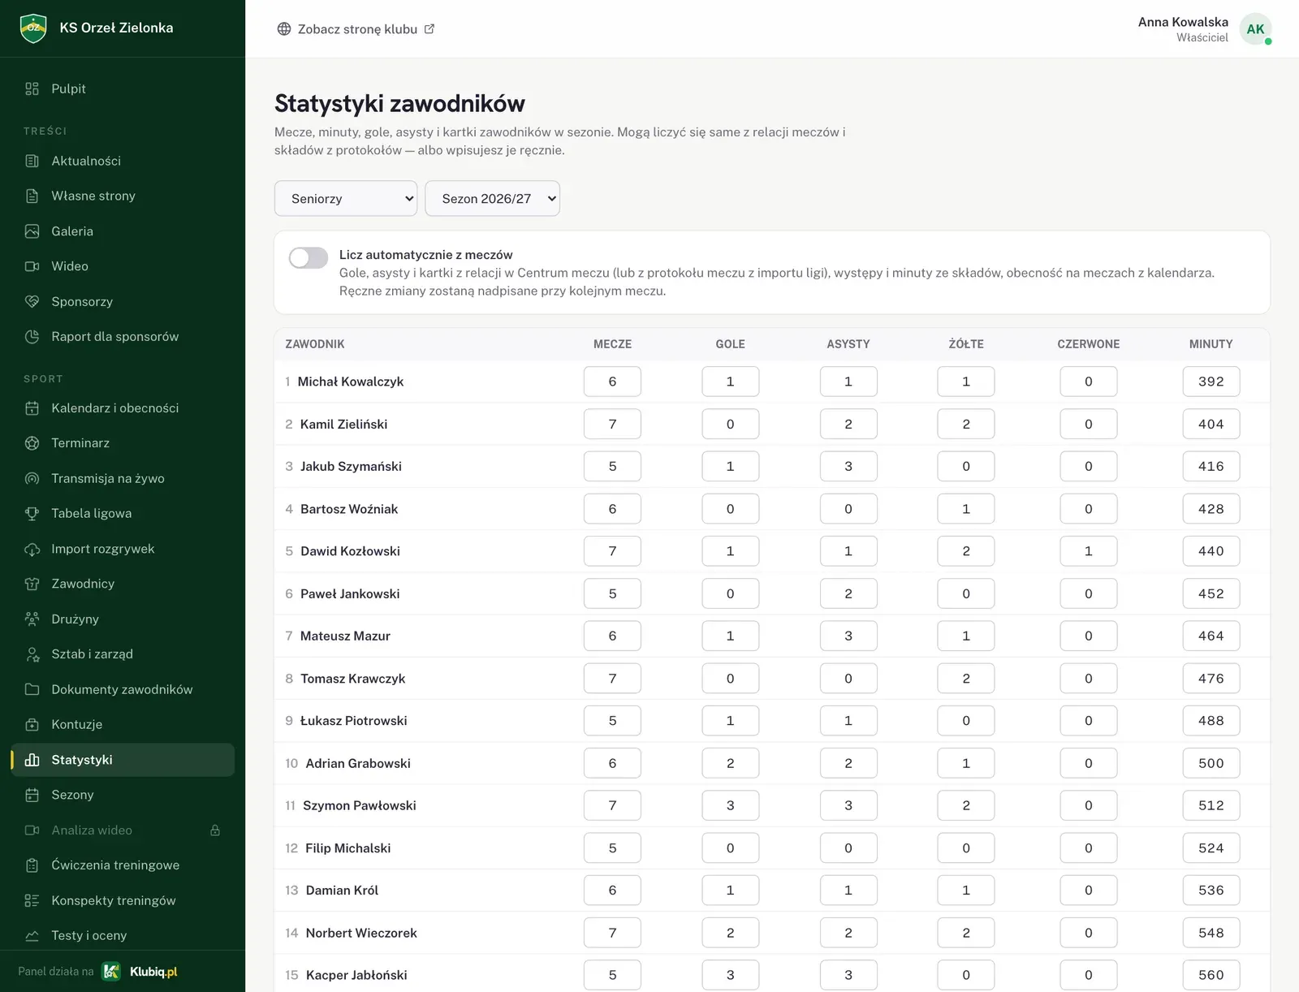This screenshot has width=1299, height=992.
Task: Follow the Klubiq.pl footer link
Action: pos(140,971)
